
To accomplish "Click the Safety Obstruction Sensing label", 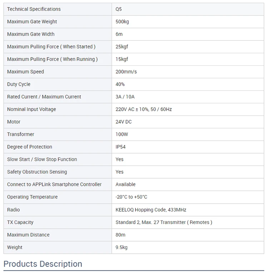I will point(37,172).
